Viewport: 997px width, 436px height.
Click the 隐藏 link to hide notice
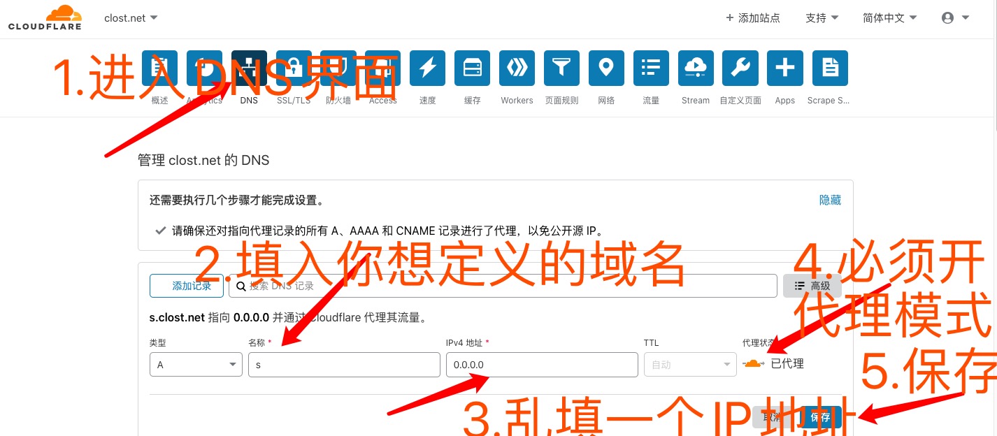830,200
